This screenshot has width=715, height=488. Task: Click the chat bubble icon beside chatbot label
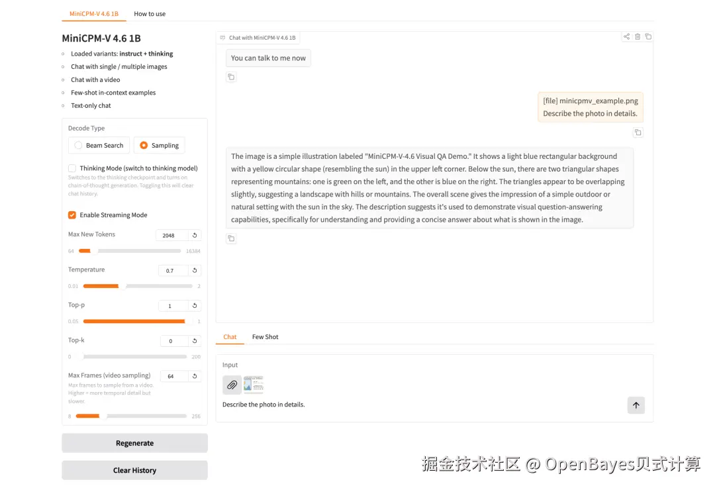pos(222,38)
